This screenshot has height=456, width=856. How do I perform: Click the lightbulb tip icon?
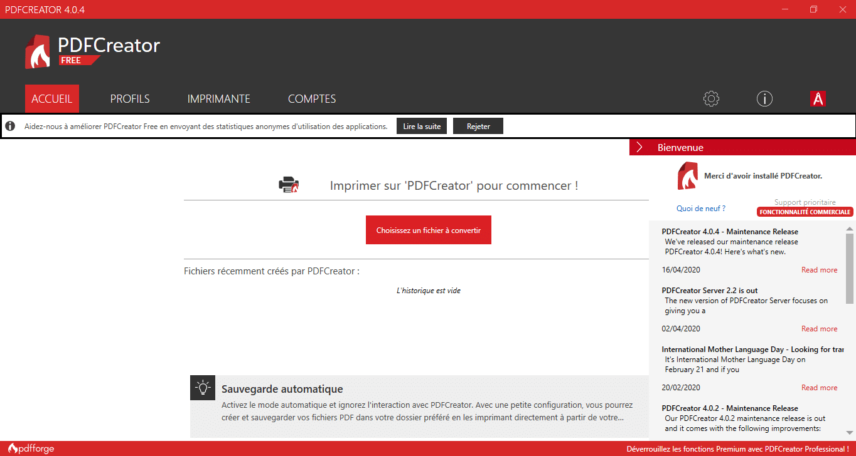click(203, 388)
